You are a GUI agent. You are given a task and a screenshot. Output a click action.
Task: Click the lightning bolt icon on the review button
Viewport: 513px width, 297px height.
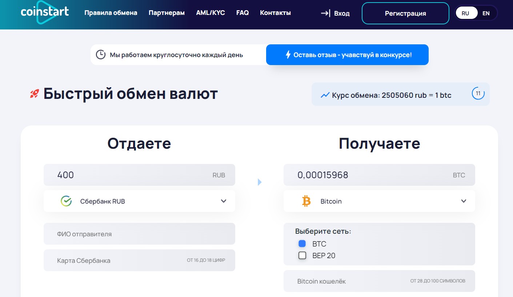pos(288,55)
